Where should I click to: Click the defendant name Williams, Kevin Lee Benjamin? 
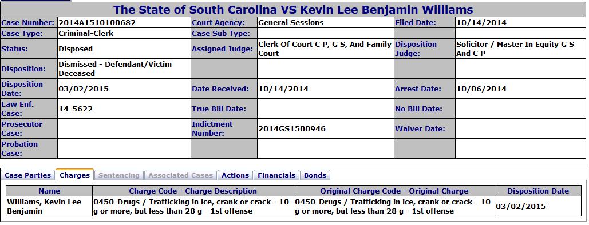[44, 207]
